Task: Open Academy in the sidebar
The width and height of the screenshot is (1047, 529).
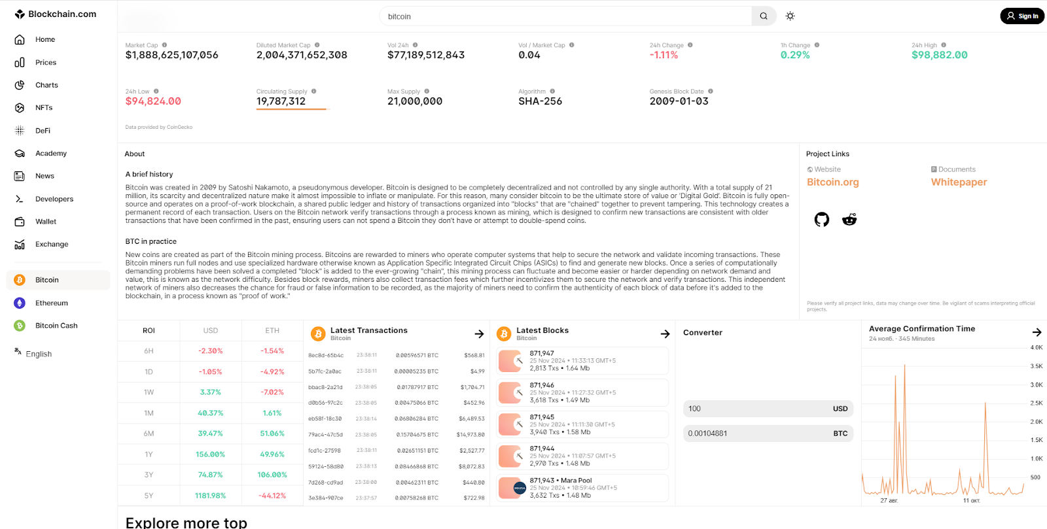Action: [x=50, y=153]
